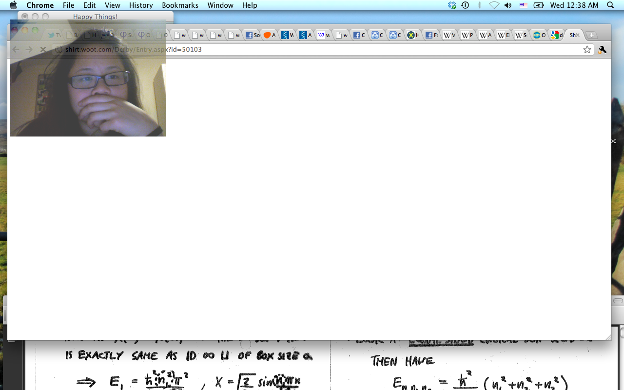
Task: Open the US flag input source menu
Action: pos(523,5)
